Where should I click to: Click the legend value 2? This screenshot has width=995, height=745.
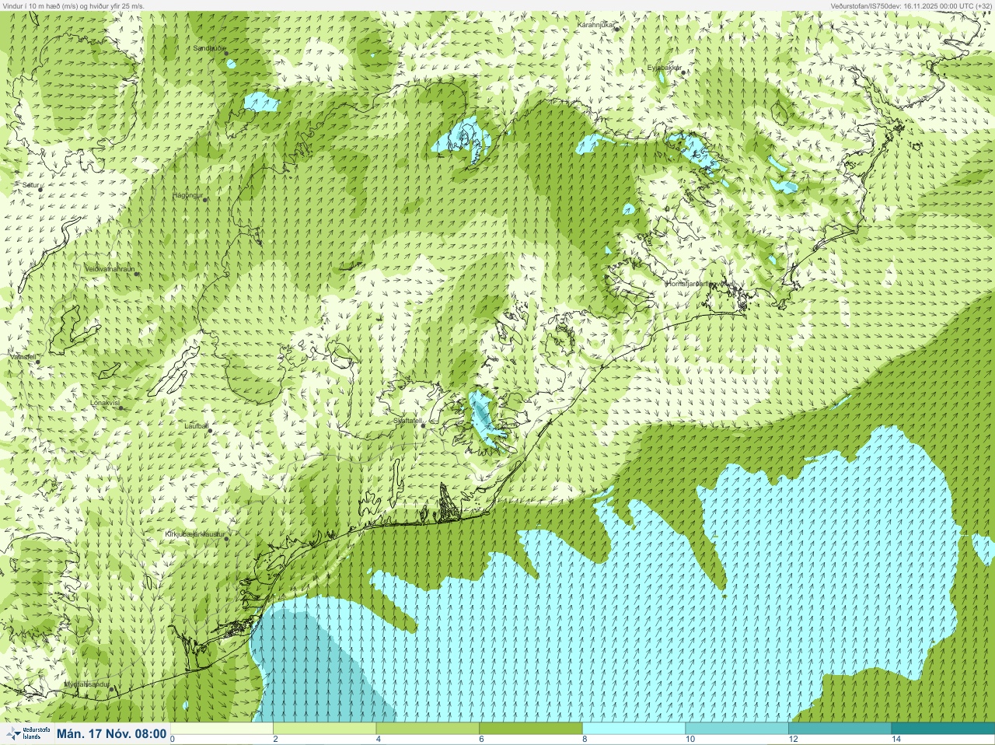(x=275, y=740)
